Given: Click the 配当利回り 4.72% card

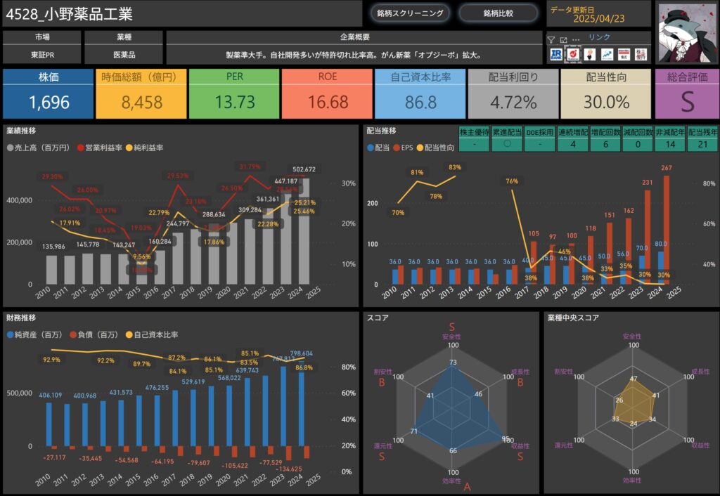Looking at the screenshot, I should point(513,93).
